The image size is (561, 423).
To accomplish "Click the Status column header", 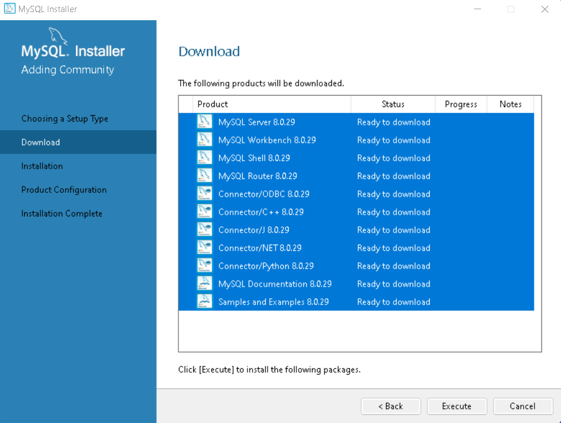I will 393,104.
